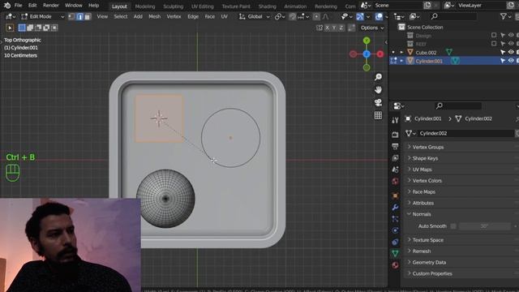Open the Object Data properties green triangle tab
The height and width of the screenshot is (292, 519).
click(395, 254)
